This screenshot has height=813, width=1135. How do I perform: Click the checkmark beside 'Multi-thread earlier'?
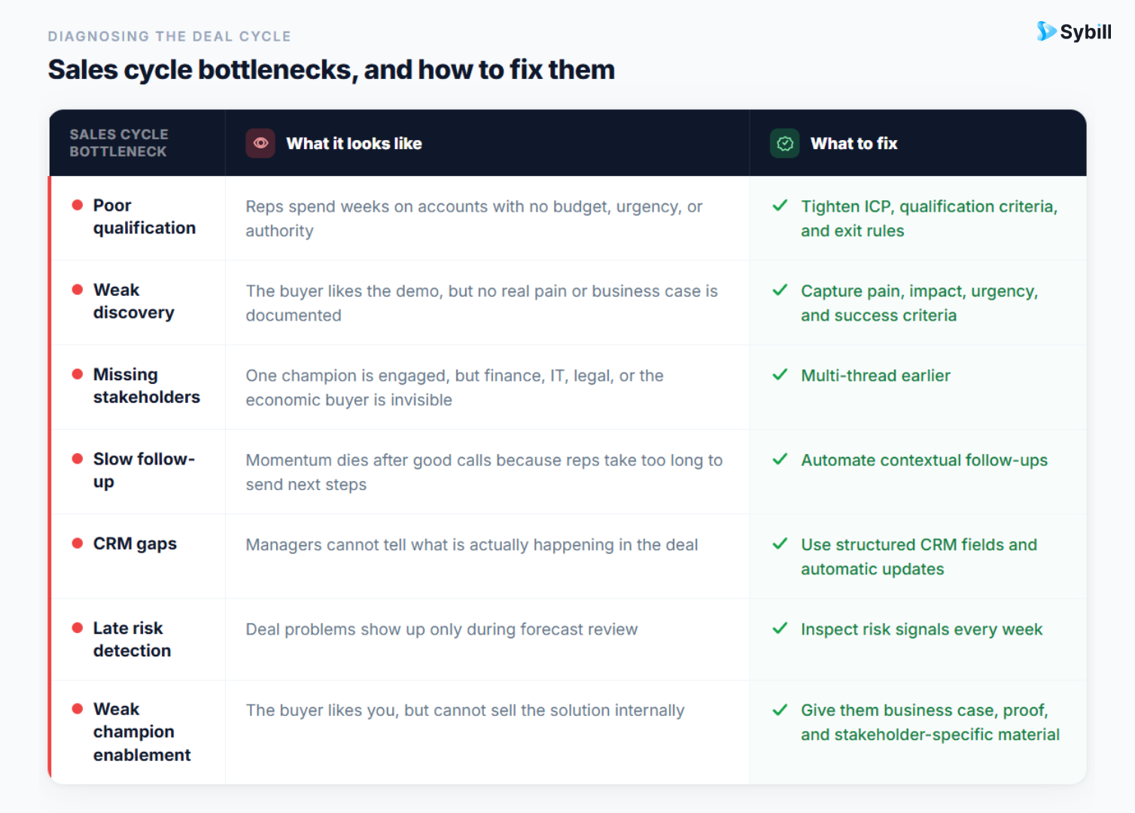coord(781,374)
